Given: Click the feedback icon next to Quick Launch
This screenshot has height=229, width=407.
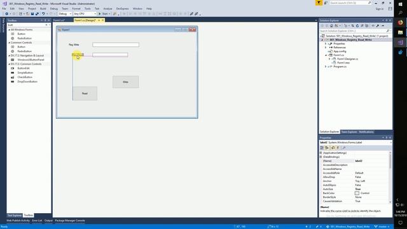Looking at the screenshot, I should tap(326, 3).
